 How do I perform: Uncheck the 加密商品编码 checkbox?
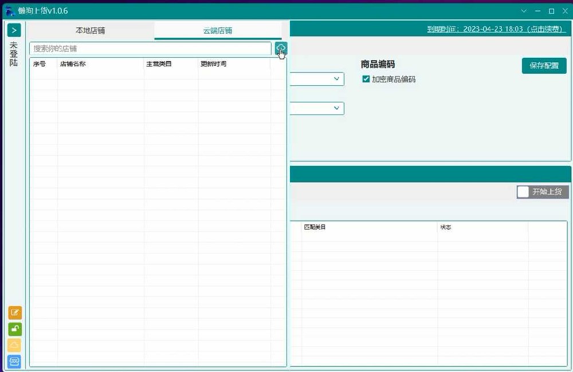pos(366,80)
